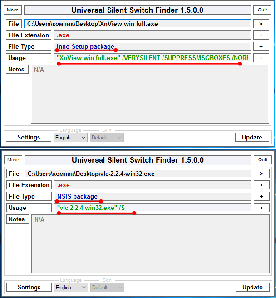Click the File label button for XnView-win-full.exe

click(14, 24)
